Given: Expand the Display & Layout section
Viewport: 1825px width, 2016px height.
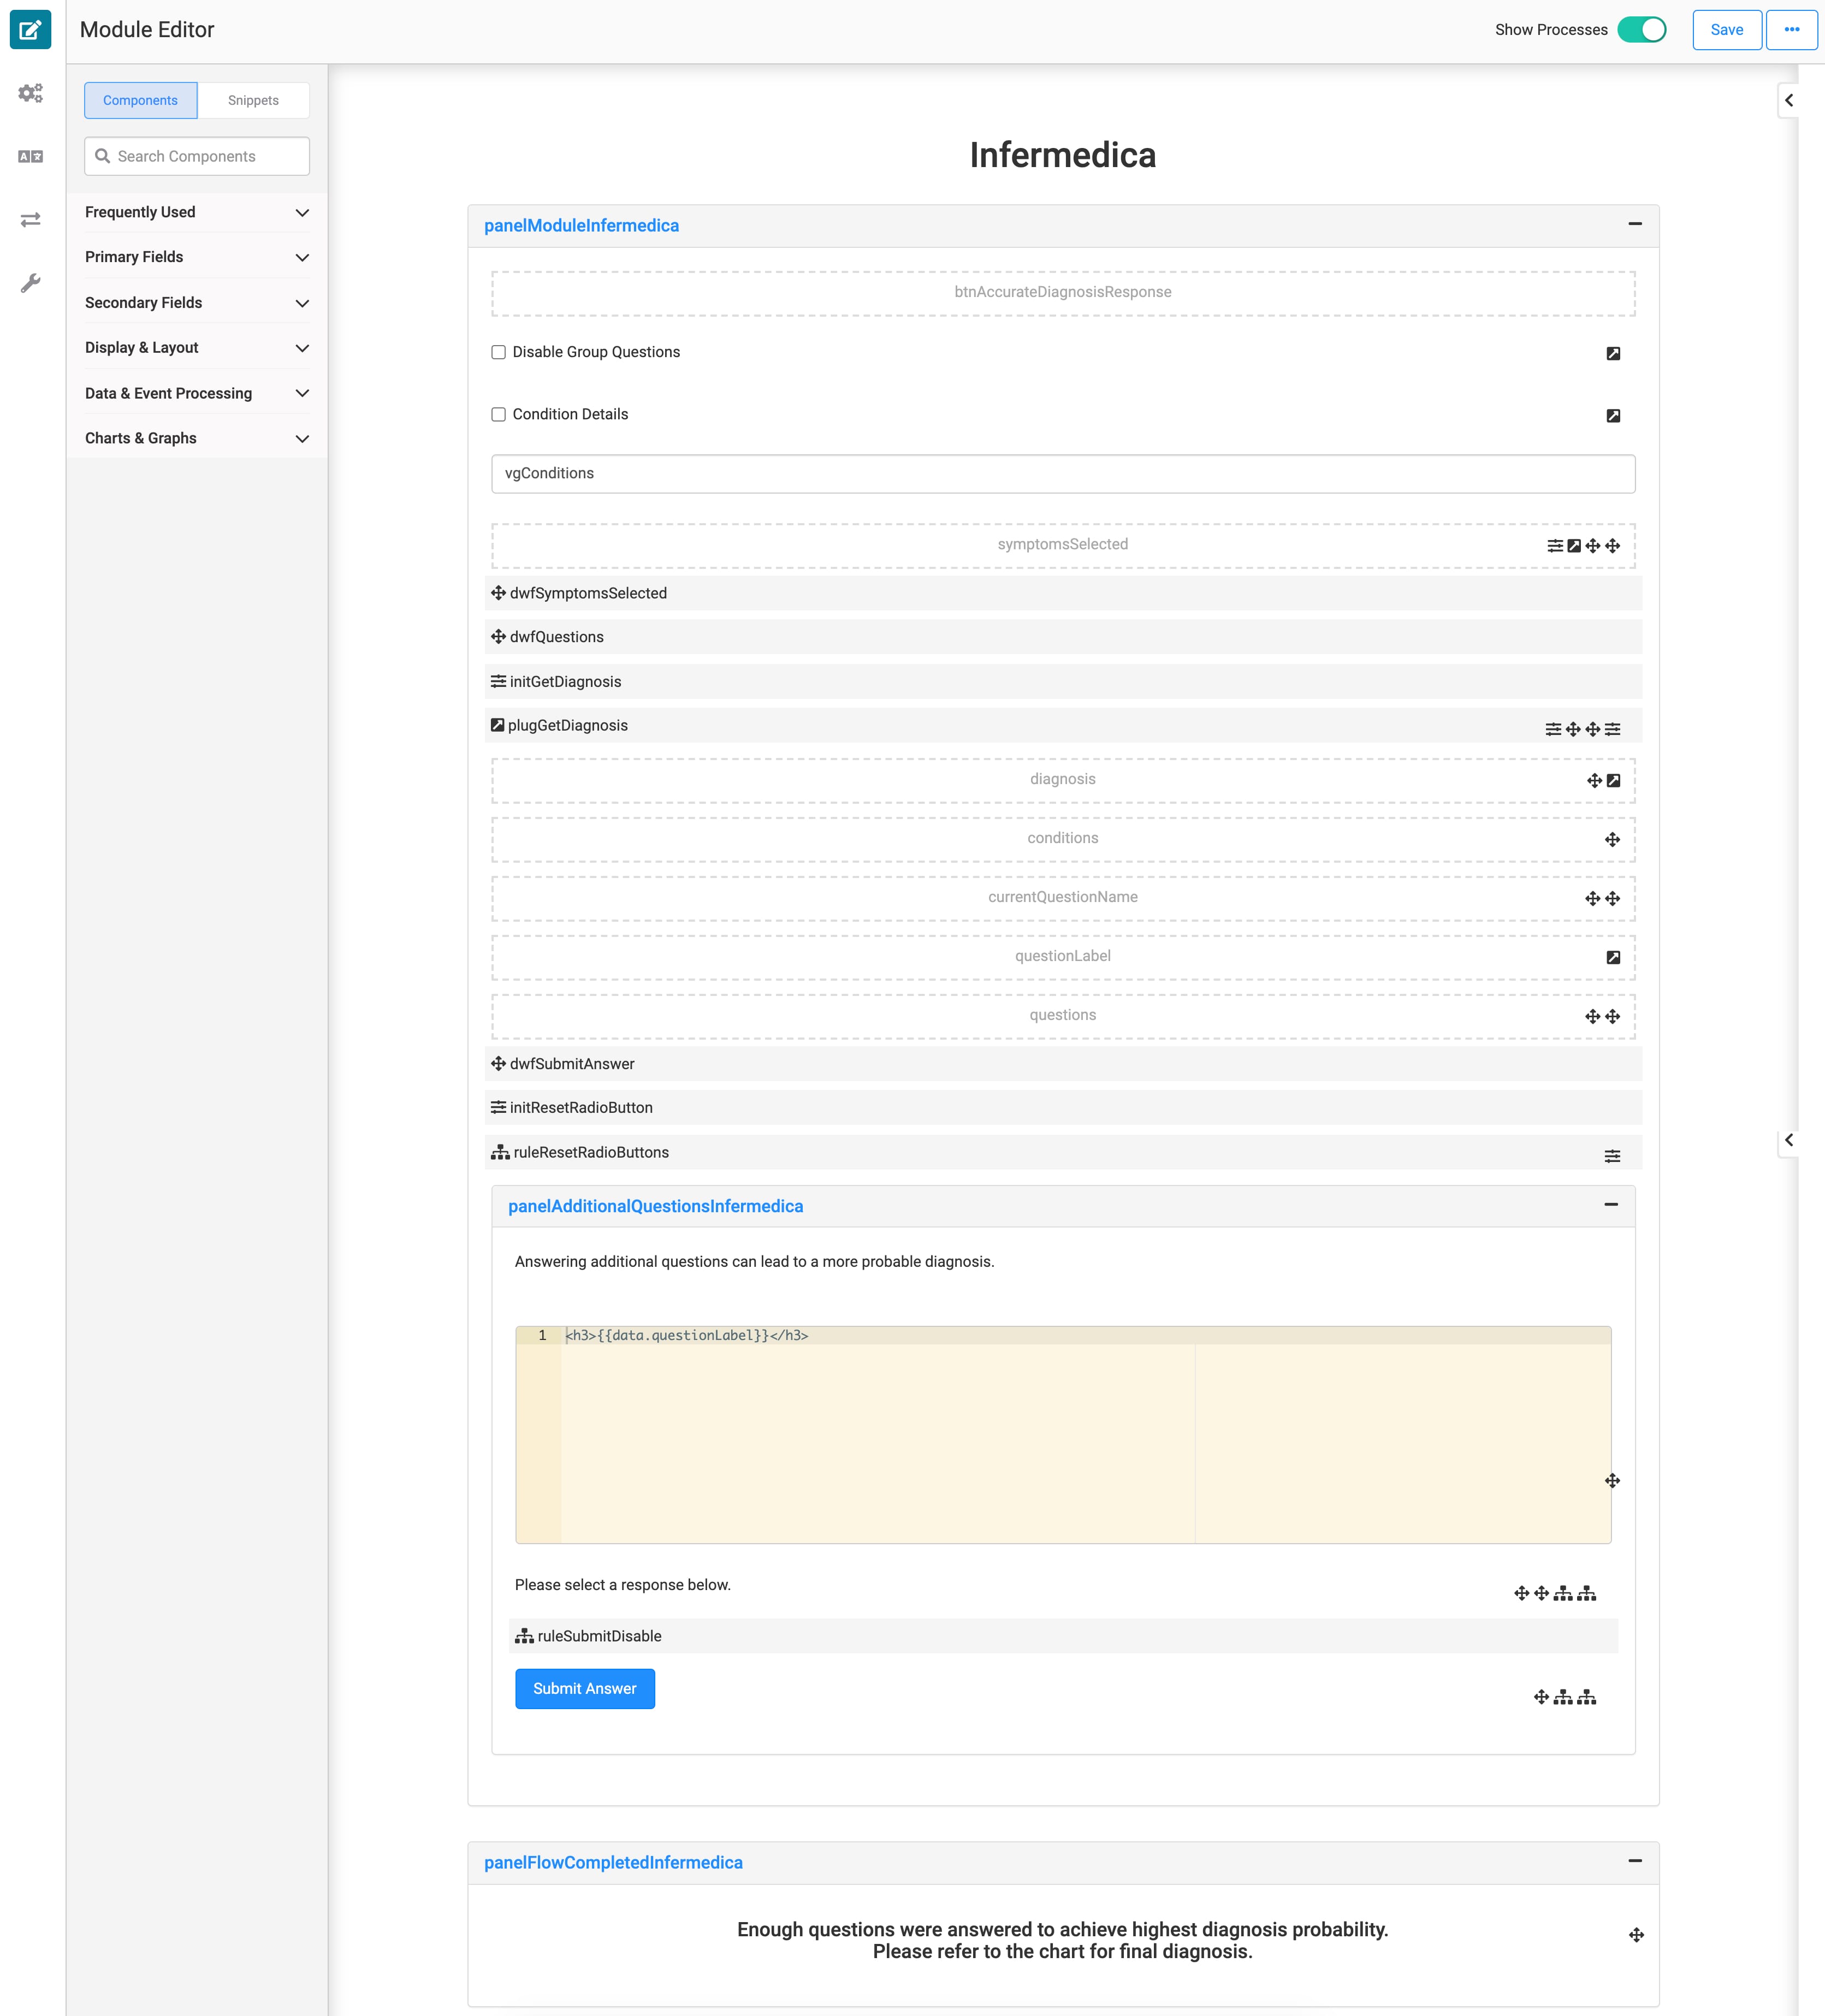Looking at the screenshot, I should click(197, 347).
